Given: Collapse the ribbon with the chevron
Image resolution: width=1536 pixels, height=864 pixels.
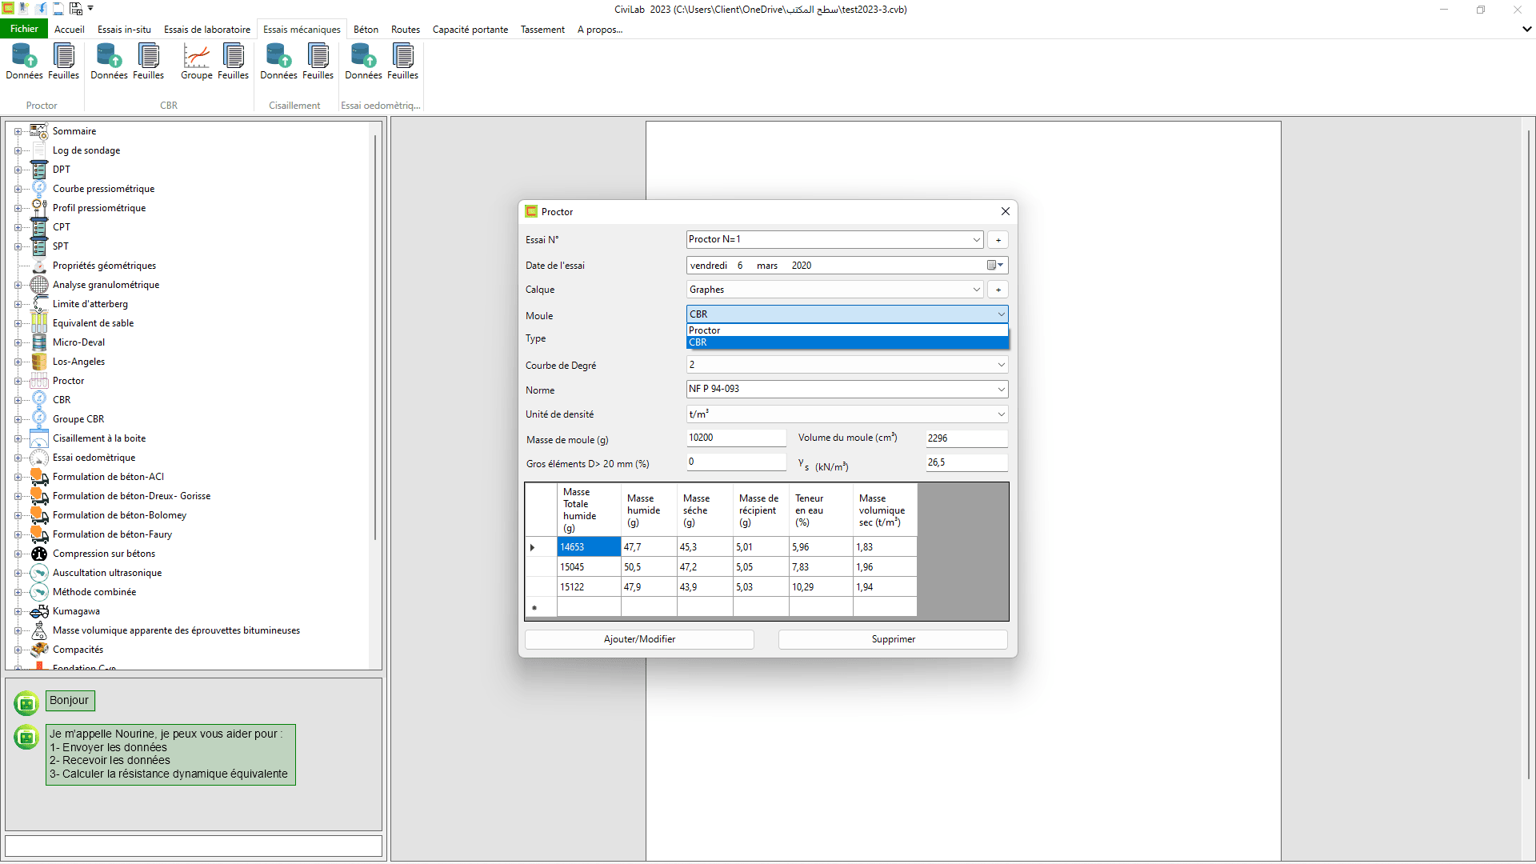Looking at the screenshot, I should pos(1526,29).
